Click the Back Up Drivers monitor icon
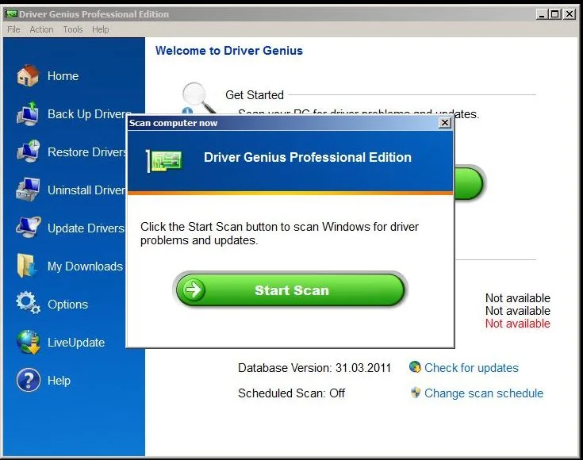 pyautogui.click(x=28, y=113)
